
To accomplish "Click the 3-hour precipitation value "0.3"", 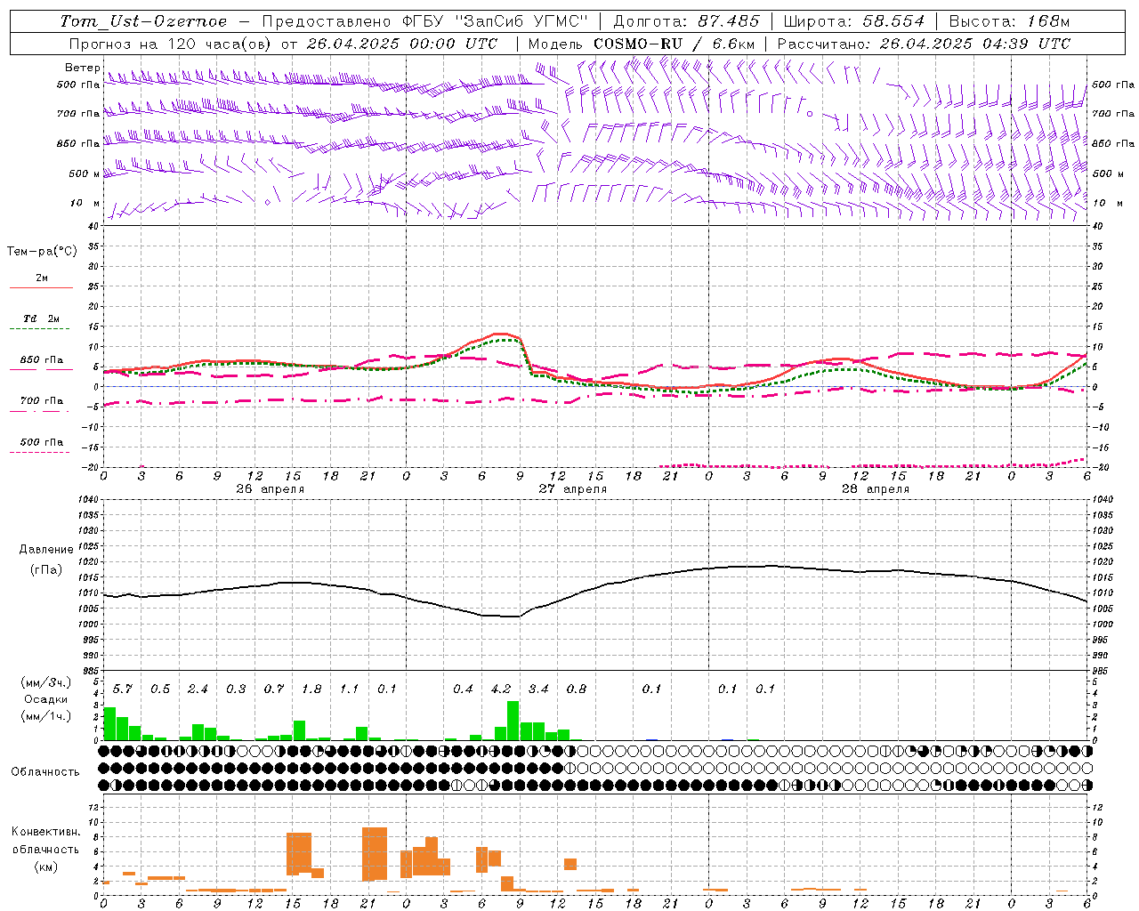I will pos(236,689).
